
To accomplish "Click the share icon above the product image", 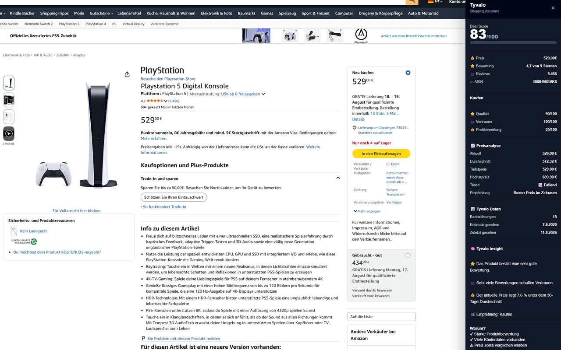I will point(127,74).
